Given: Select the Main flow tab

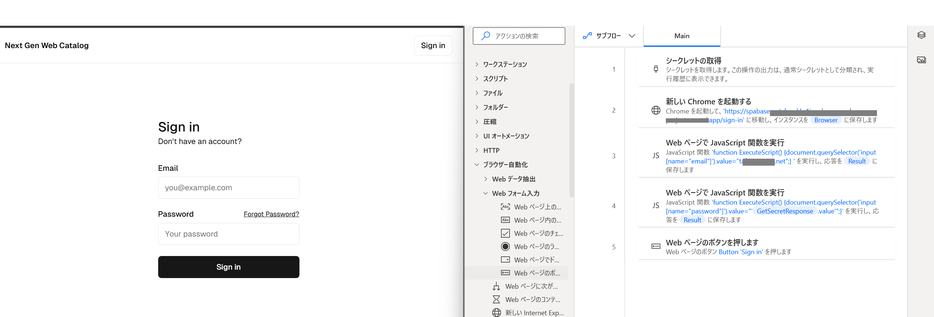Looking at the screenshot, I should 682,36.
